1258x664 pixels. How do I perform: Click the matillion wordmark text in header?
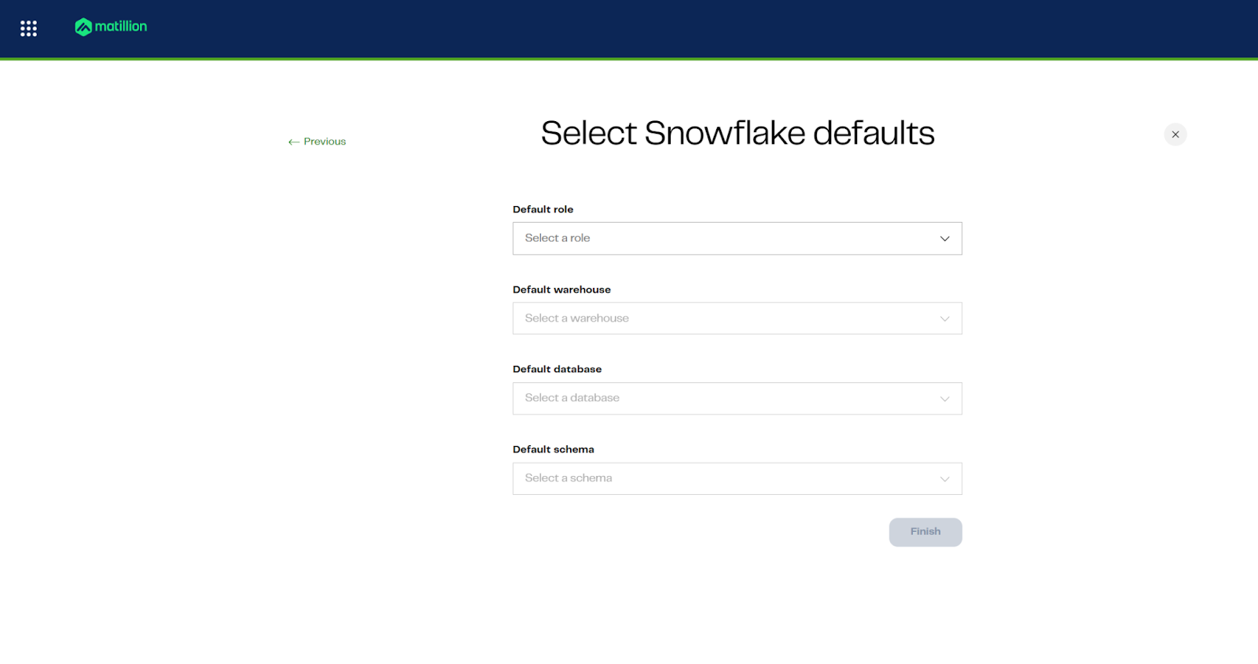(120, 27)
